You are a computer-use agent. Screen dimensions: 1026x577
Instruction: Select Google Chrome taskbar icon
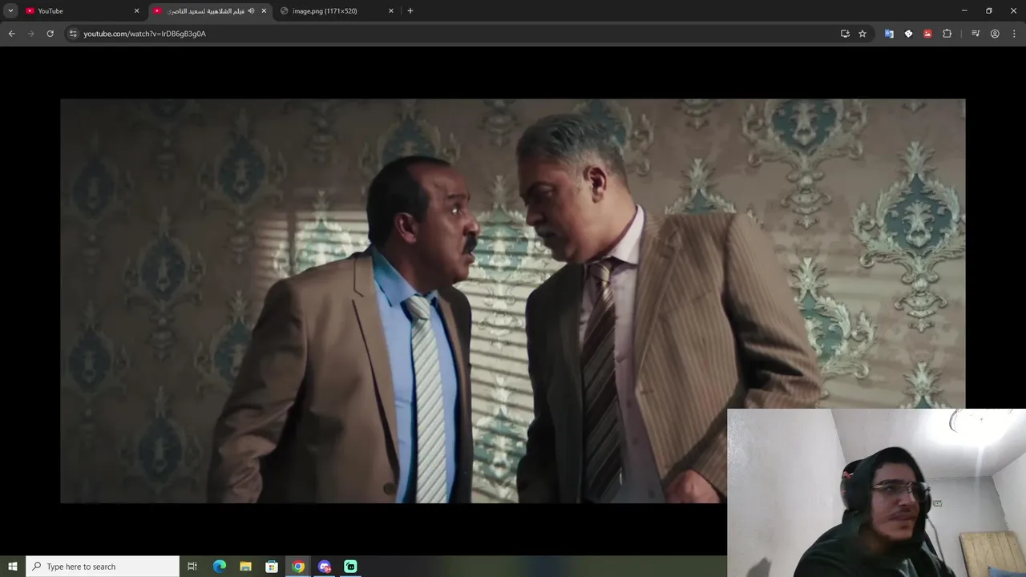click(x=298, y=567)
